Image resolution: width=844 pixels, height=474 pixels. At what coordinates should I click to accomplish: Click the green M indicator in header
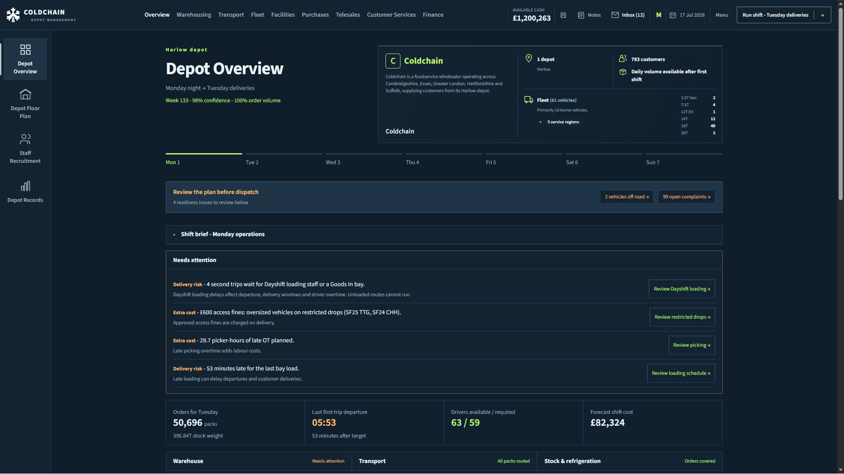[658, 15]
